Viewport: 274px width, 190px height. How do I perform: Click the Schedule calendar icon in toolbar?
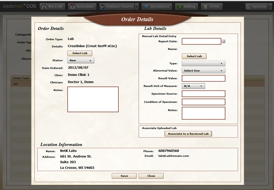pyautogui.click(x=73, y=7)
